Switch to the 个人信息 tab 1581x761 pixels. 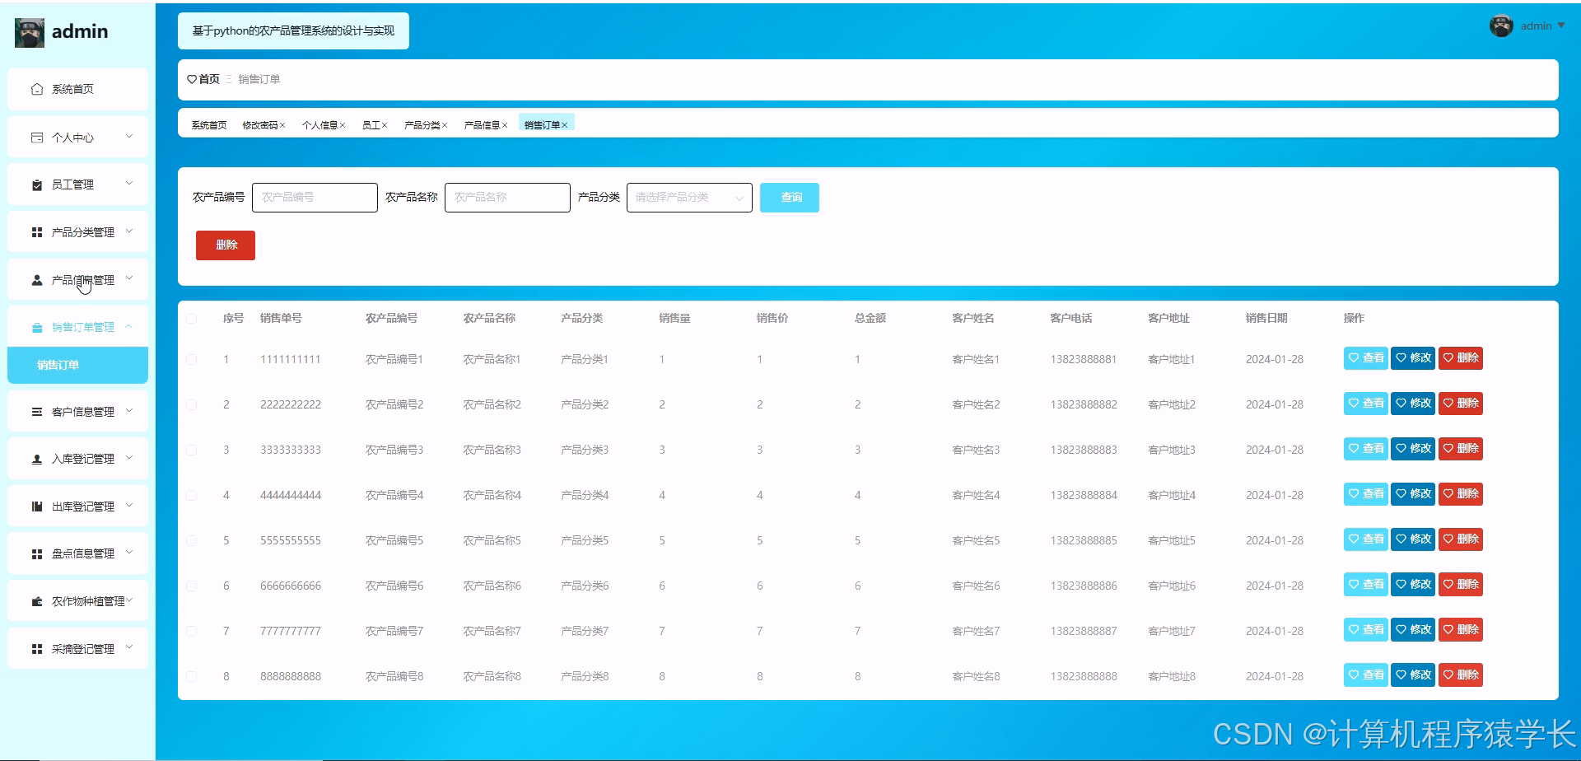tap(320, 125)
